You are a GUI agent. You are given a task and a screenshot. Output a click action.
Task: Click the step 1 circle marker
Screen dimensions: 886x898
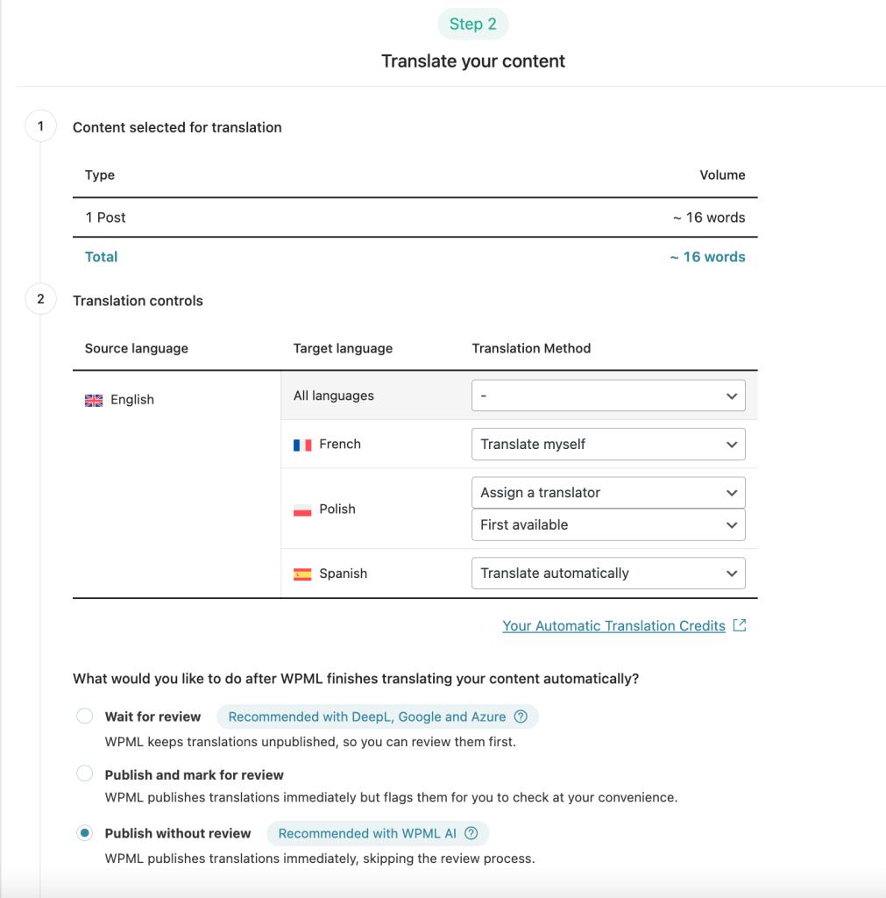(x=40, y=126)
